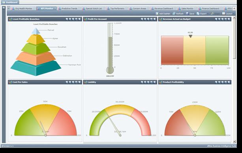Click leftmost header icon in Revenue Actual on Budget panel

[216, 19]
